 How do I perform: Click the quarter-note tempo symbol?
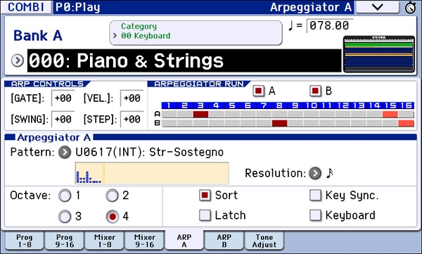point(290,25)
